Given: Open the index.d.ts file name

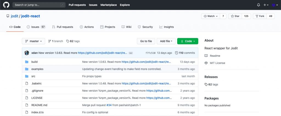Looking at the screenshot, I should pos(37,112).
